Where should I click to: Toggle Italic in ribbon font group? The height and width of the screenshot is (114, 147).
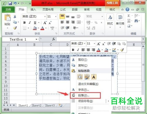[x=30, y=23]
